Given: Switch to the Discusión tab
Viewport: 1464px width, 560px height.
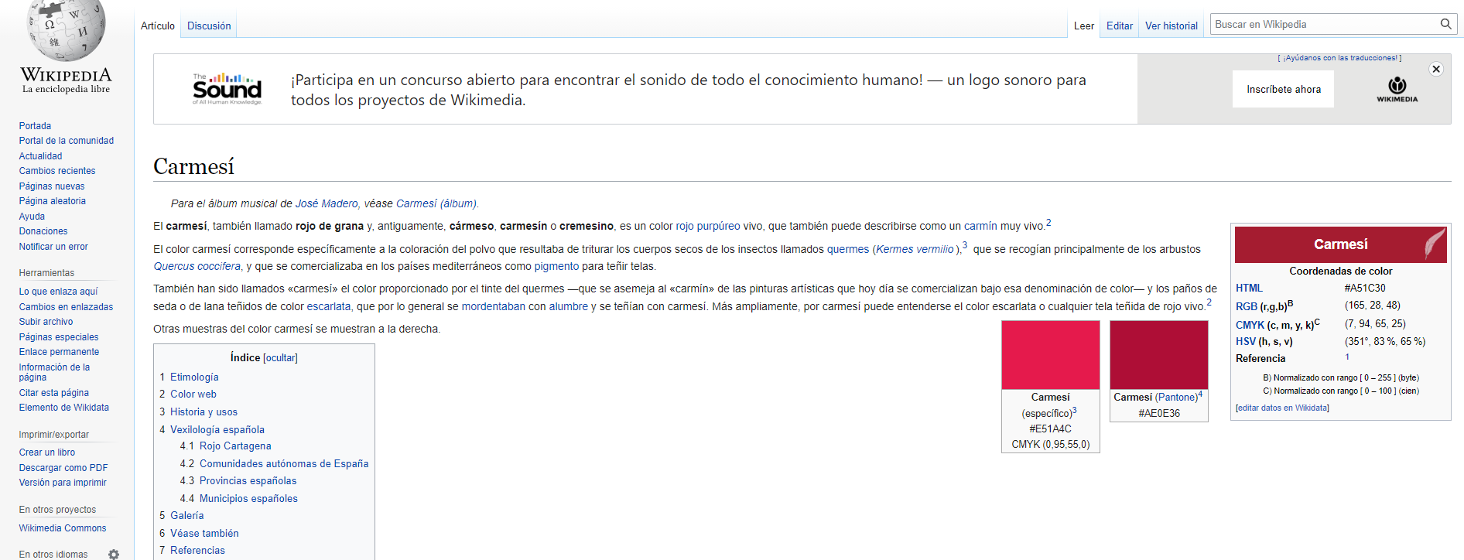Looking at the screenshot, I should pyautogui.click(x=209, y=26).
